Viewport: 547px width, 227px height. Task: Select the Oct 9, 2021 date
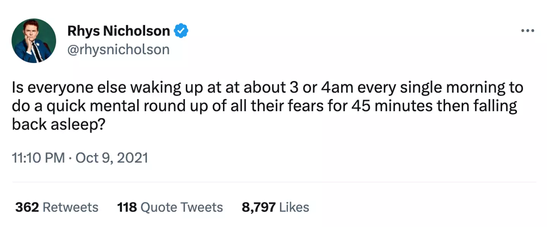(112, 158)
